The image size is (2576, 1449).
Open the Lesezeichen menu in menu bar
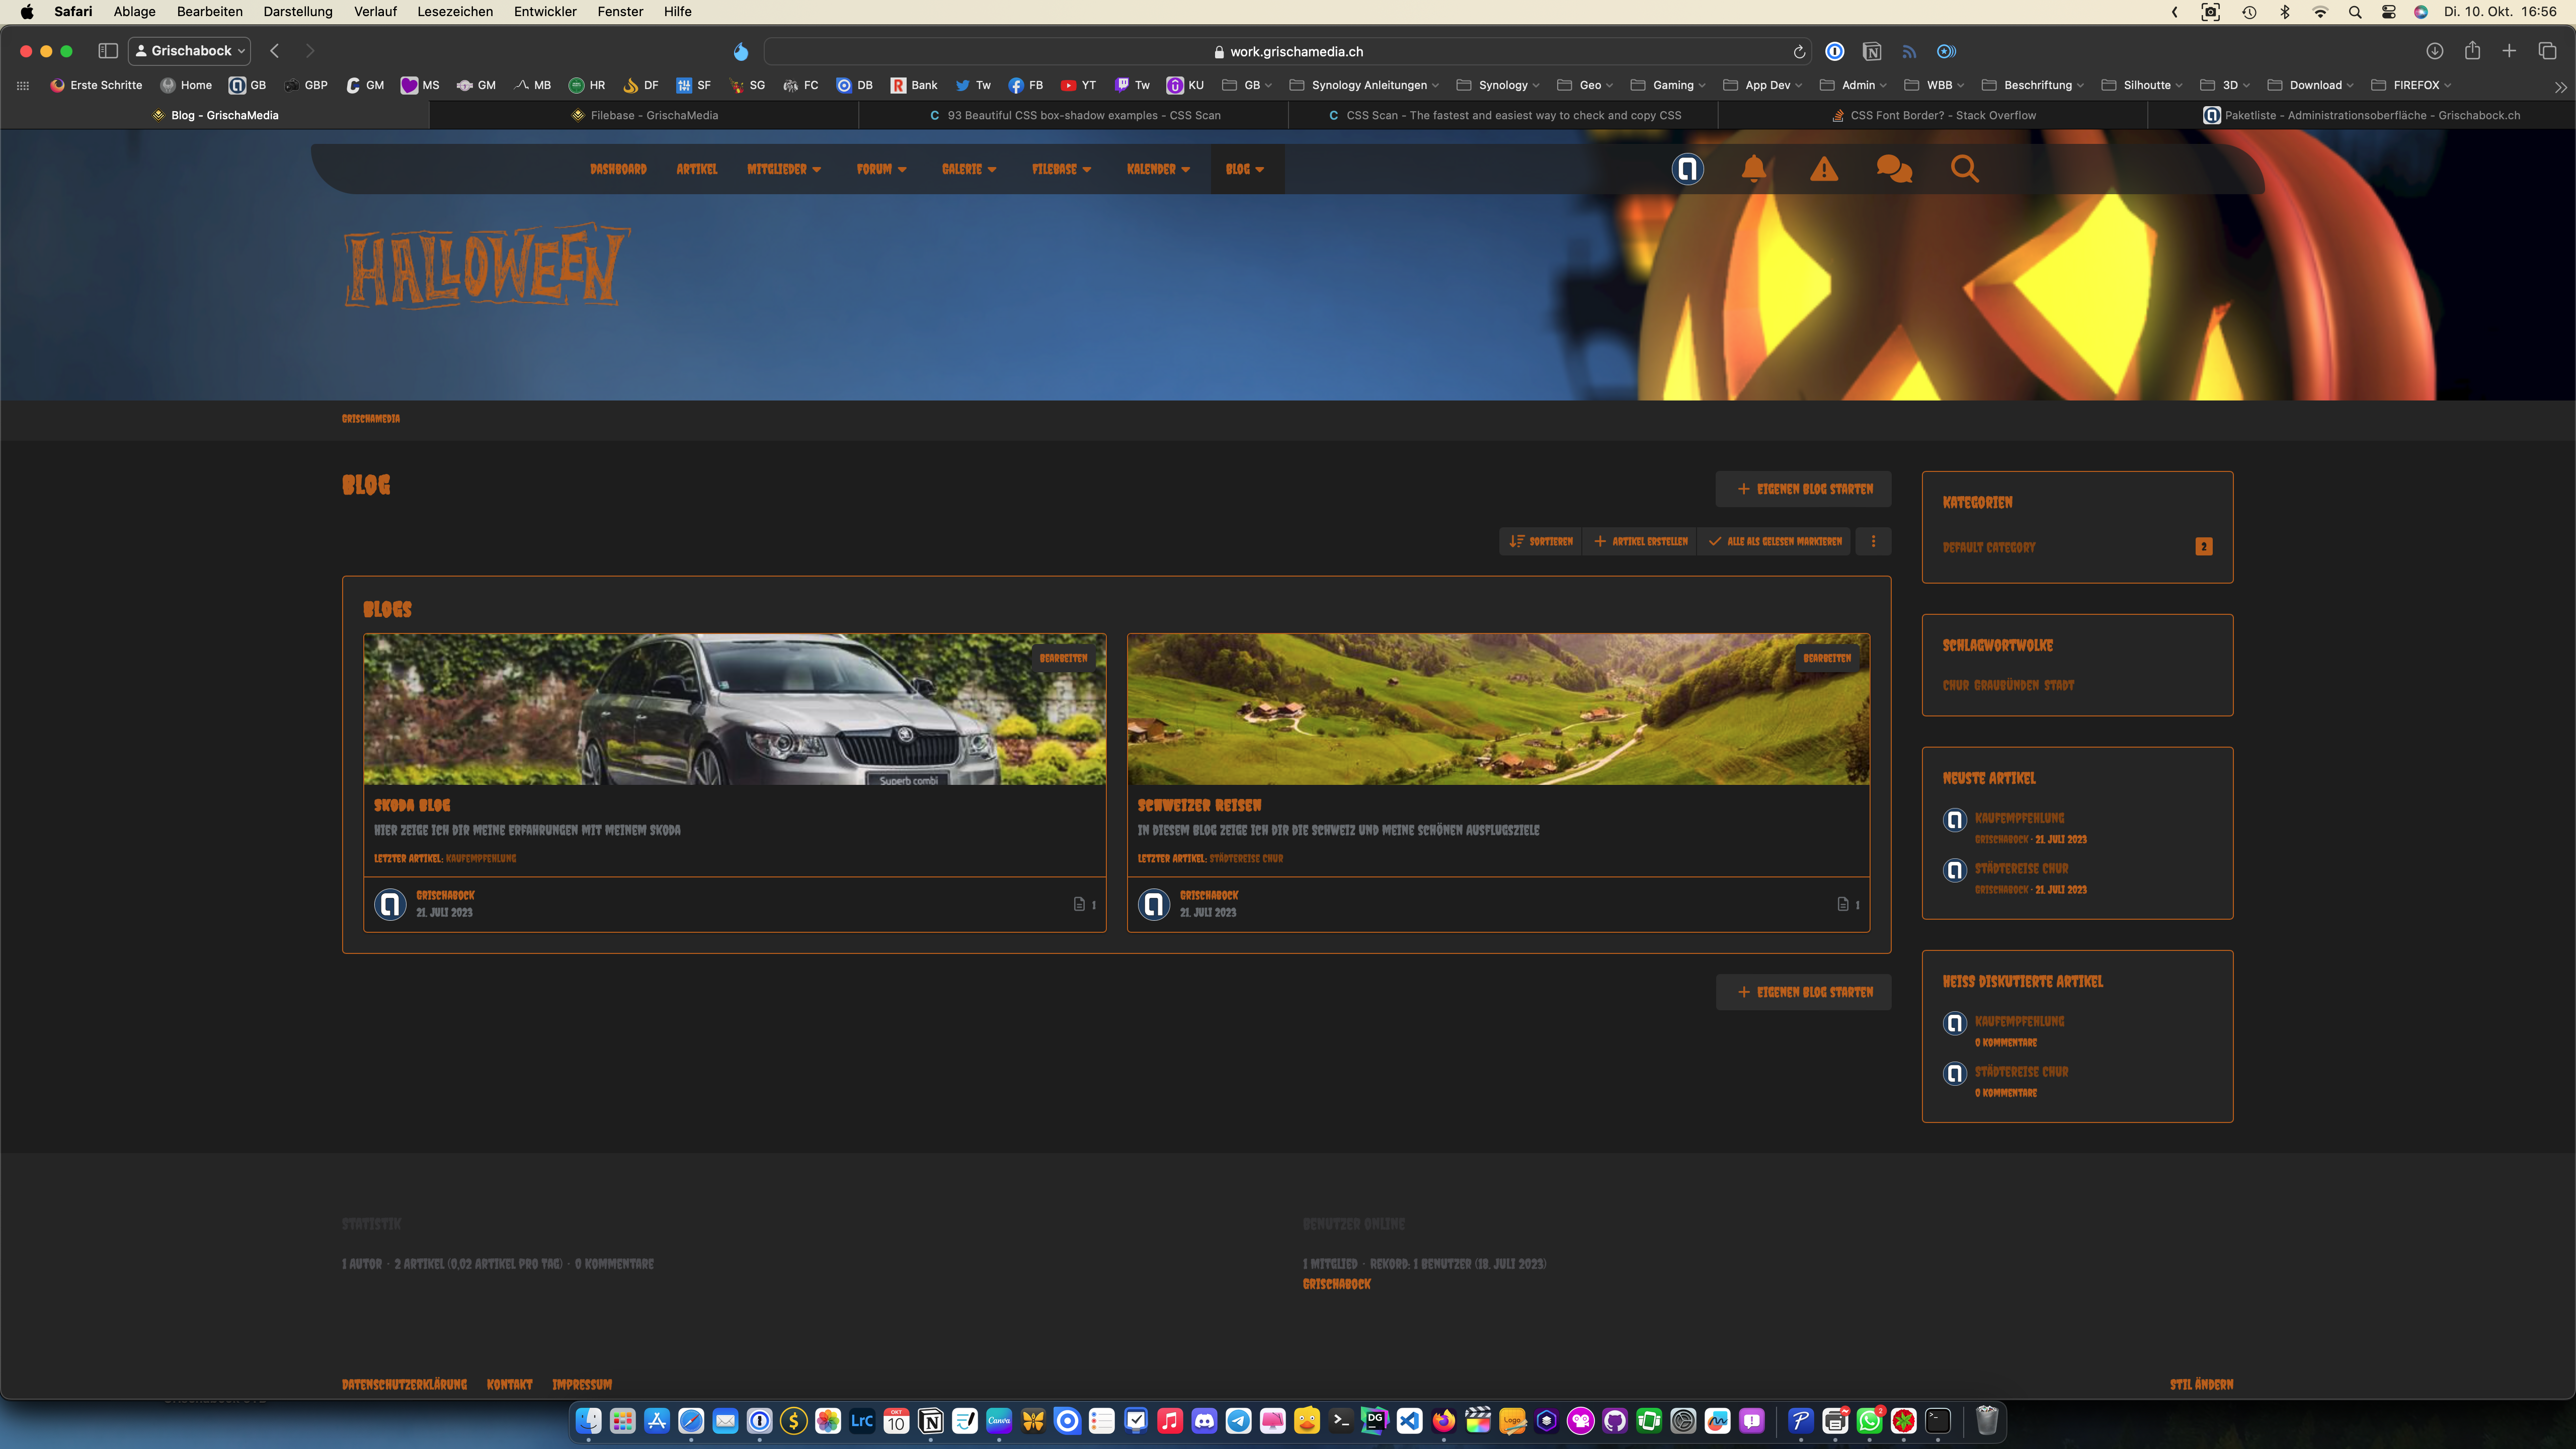[x=455, y=11]
